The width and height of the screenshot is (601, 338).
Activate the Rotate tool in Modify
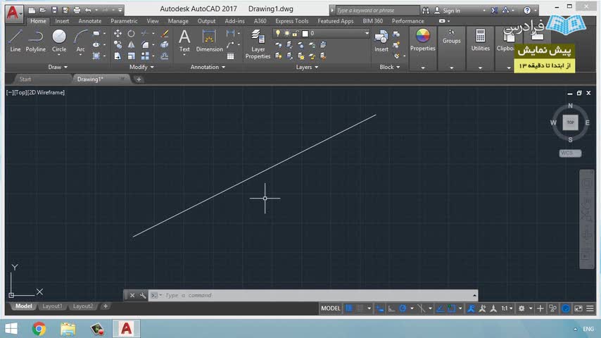[131, 33]
